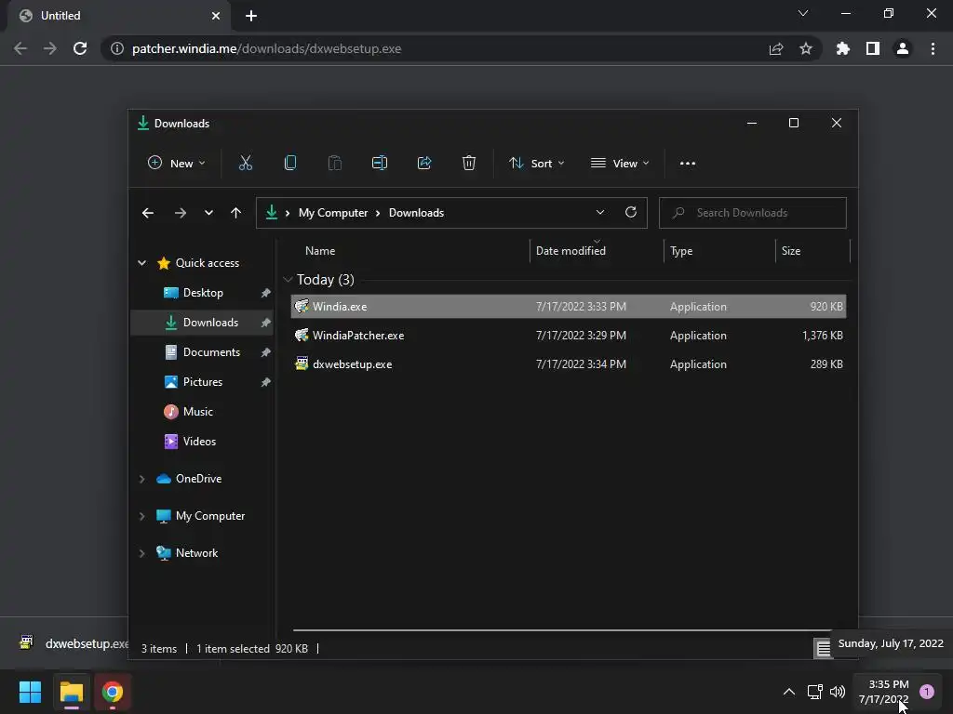Click the Share icon in Explorer toolbar
The height and width of the screenshot is (714, 953).
coord(424,163)
